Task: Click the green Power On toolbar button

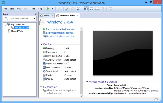Action: [x=48, y=9]
